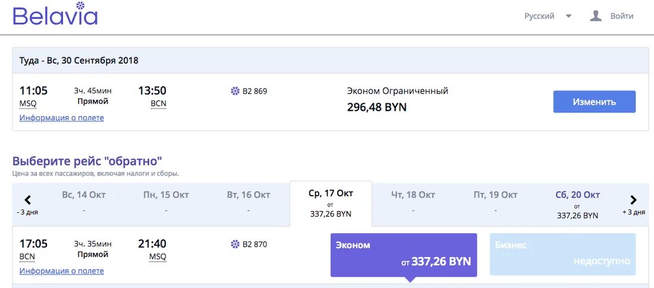Click the flight number B2 869
654x288 pixels.
[x=254, y=91]
